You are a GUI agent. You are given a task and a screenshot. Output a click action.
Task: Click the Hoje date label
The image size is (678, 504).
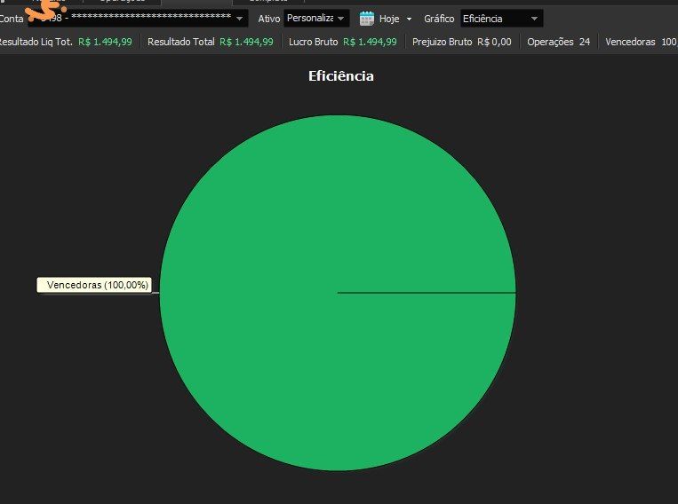(x=388, y=19)
